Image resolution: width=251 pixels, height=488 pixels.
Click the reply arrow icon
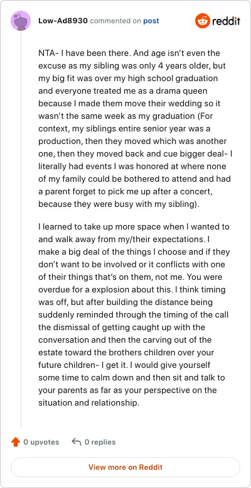click(x=76, y=441)
